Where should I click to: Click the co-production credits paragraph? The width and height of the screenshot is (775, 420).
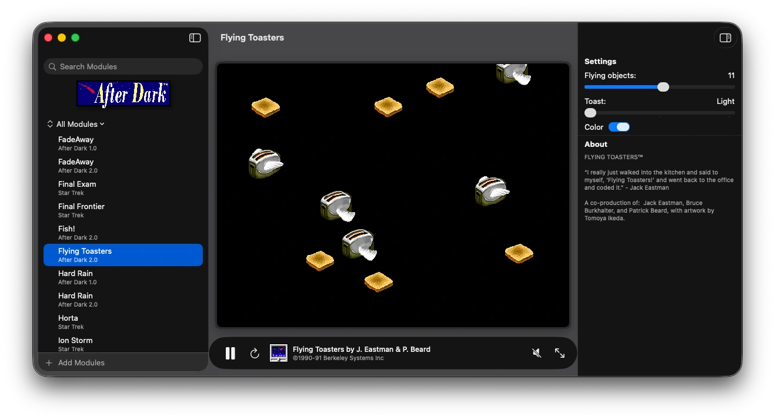[x=649, y=210]
